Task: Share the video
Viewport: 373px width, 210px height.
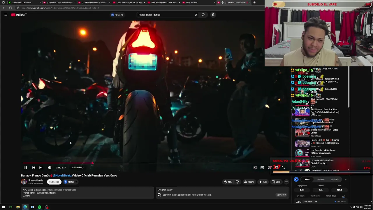Action: (x=249, y=182)
